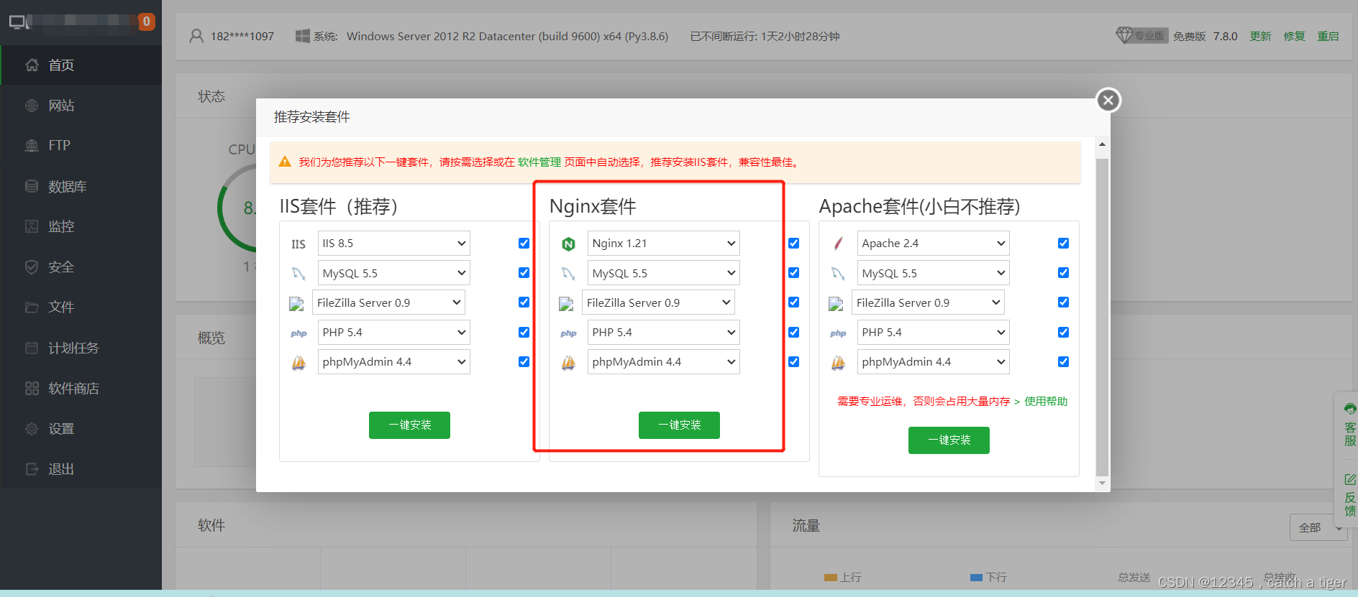
Task: Uncheck the Apache 2.4 checkbox
Action: click(x=1063, y=244)
